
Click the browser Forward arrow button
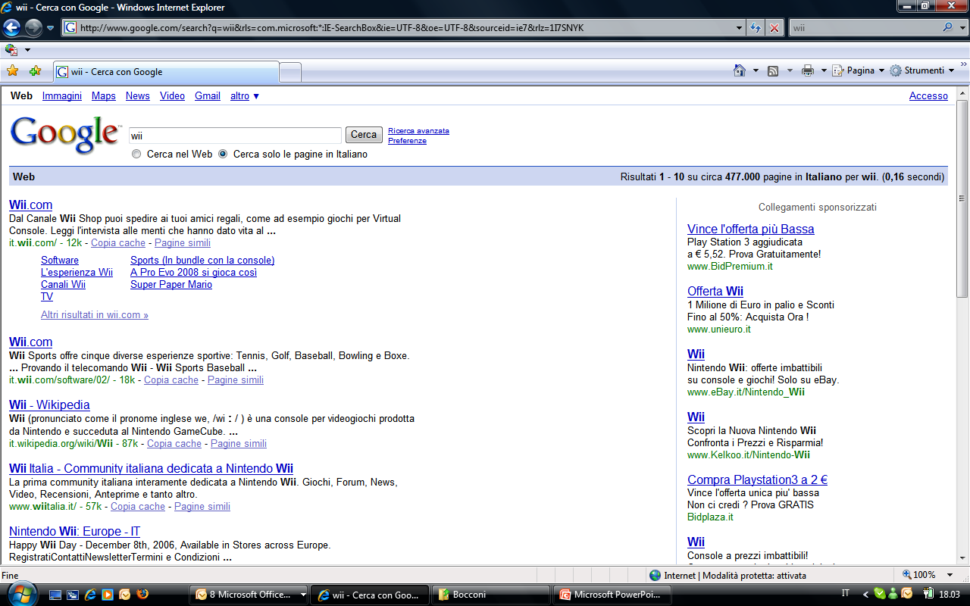(x=33, y=28)
